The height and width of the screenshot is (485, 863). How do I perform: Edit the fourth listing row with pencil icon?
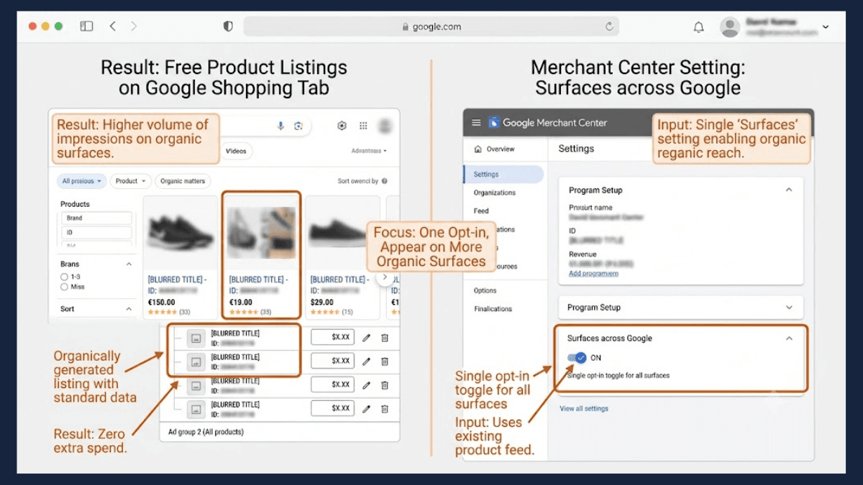tap(366, 409)
